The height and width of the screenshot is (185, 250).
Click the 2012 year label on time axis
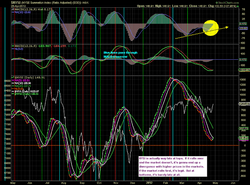pyautogui.click(x=149, y=183)
